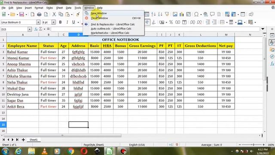275x155 pixels.
Task: Select the Clone Formatting paintbrush
Action: (x=78, y=14)
